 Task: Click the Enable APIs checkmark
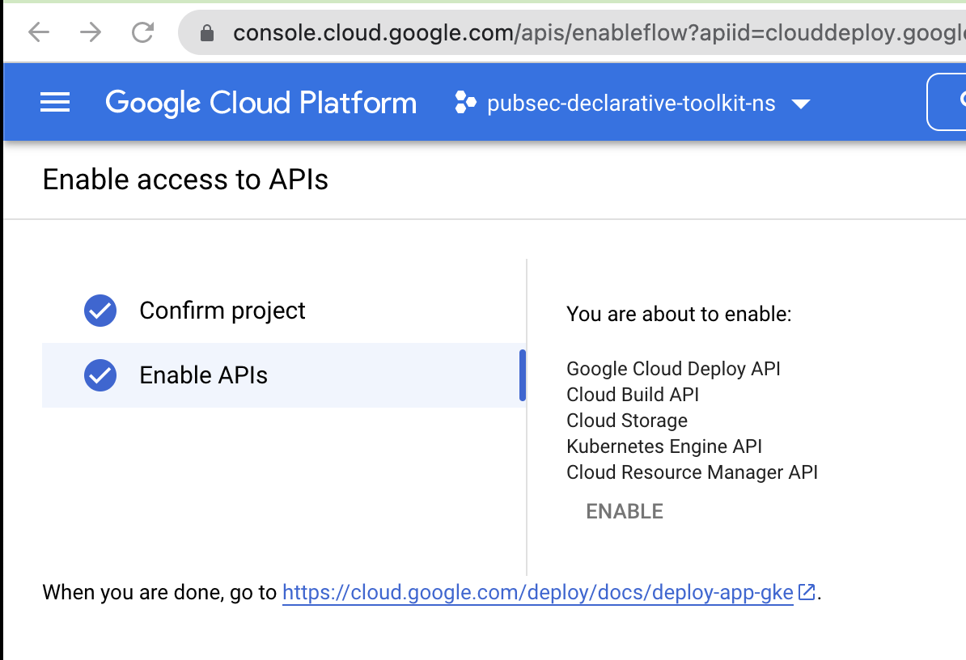click(100, 375)
